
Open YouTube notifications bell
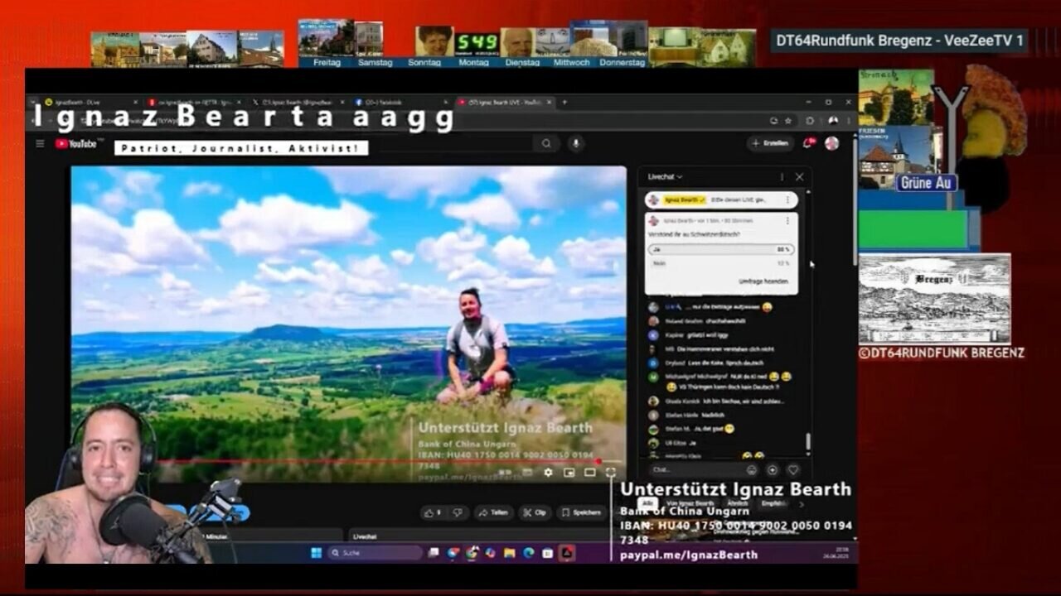[x=807, y=143]
